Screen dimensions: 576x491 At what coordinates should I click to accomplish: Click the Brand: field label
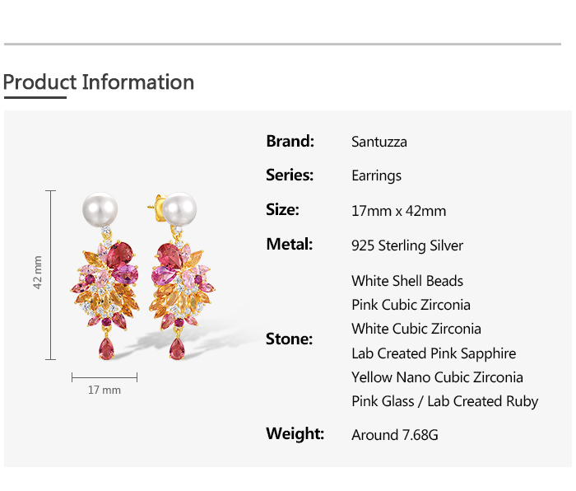pos(290,141)
